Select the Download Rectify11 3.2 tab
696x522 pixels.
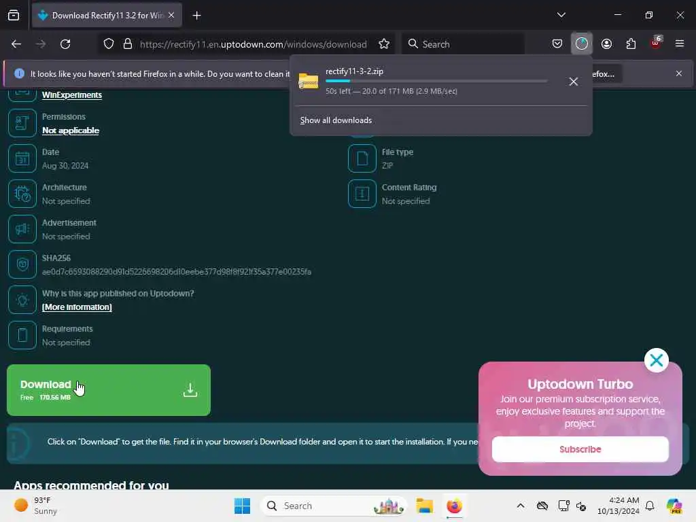click(x=107, y=16)
